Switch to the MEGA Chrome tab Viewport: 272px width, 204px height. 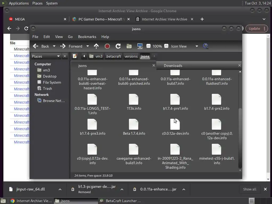pos(37,19)
